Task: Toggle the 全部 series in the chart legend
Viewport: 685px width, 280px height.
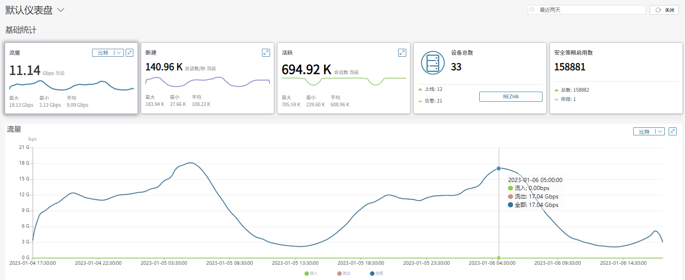Action: pyautogui.click(x=376, y=273)
